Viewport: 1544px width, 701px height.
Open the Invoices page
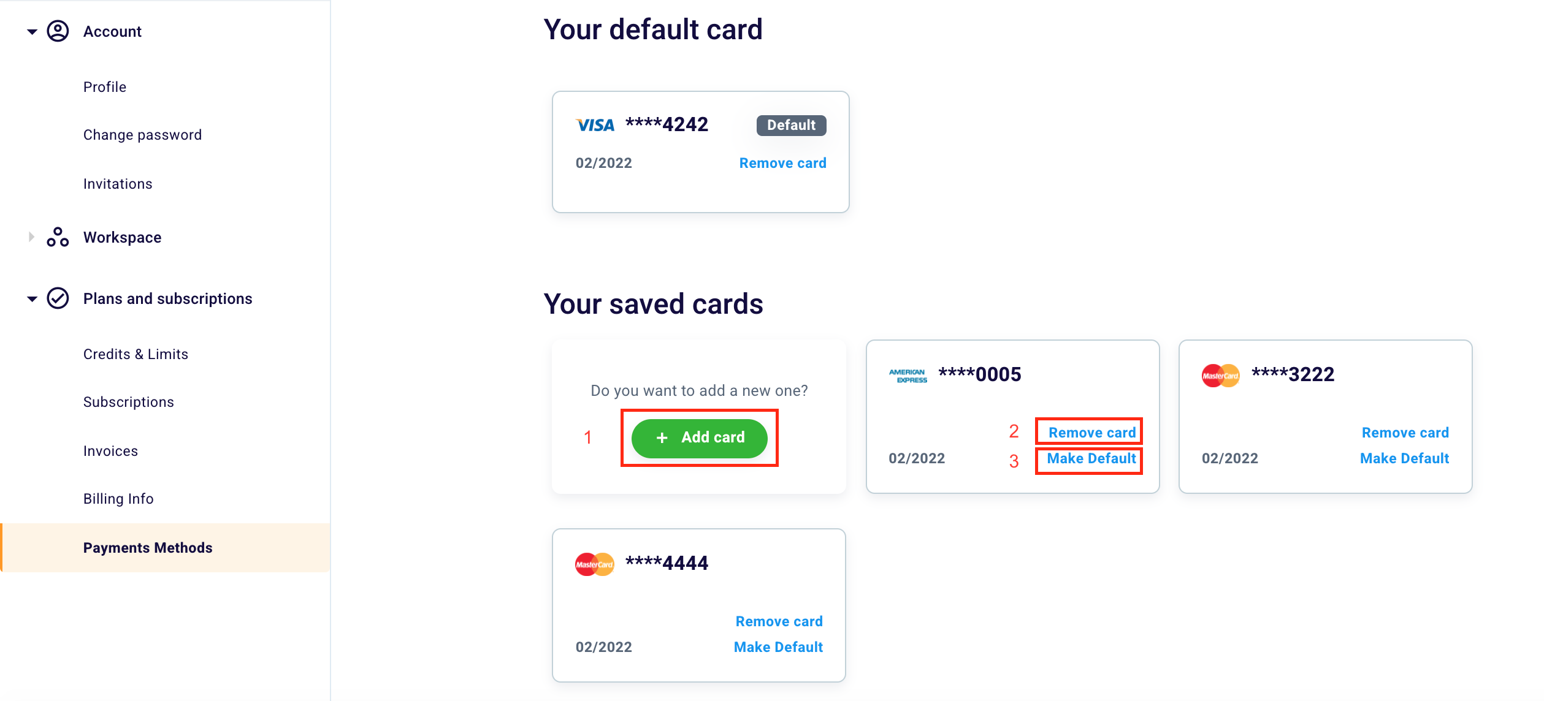coord(110,451)
